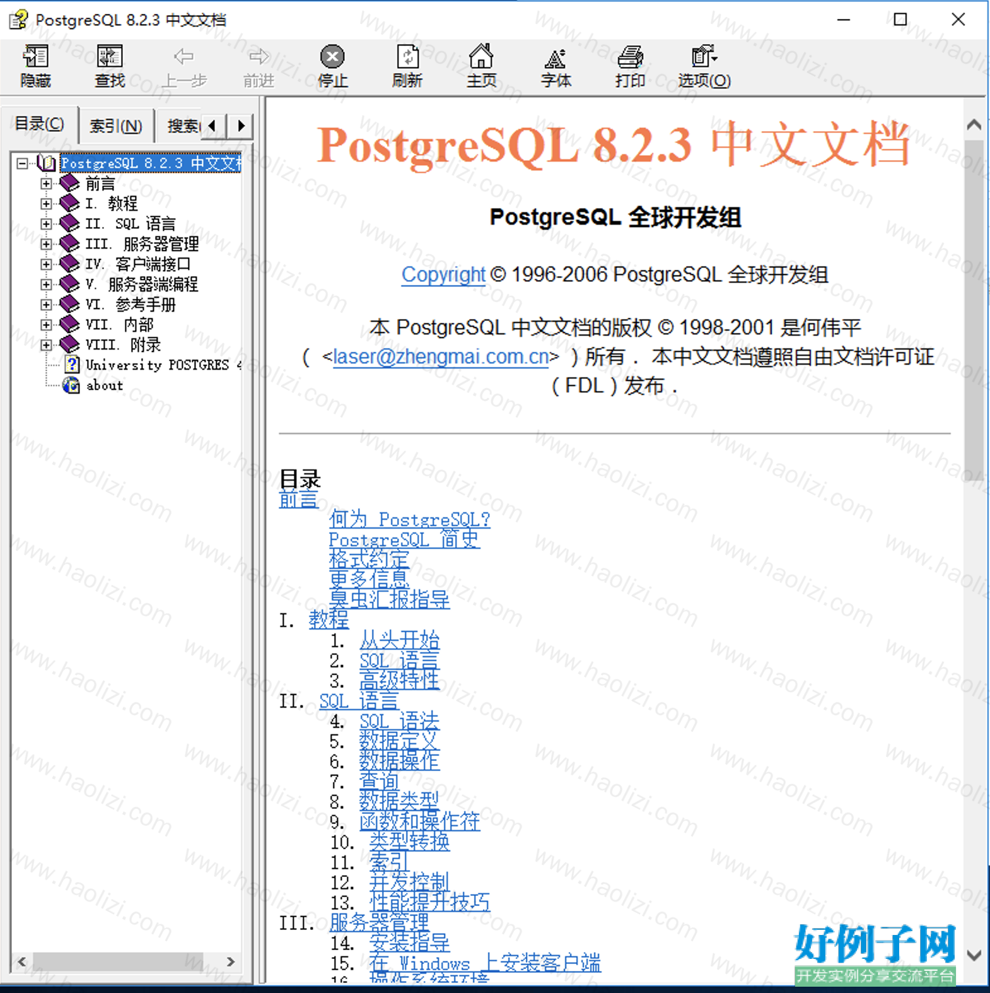This screenshot has width=990, height=993.
Task: Click the content pane vertical scrollbar thumb
Action: (x=974, y=310)
